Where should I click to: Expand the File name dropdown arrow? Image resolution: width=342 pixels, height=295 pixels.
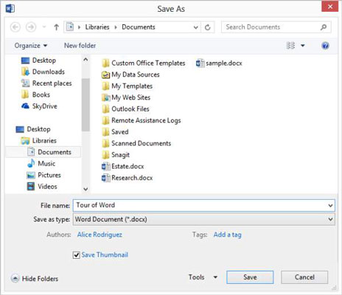[331, 205]
